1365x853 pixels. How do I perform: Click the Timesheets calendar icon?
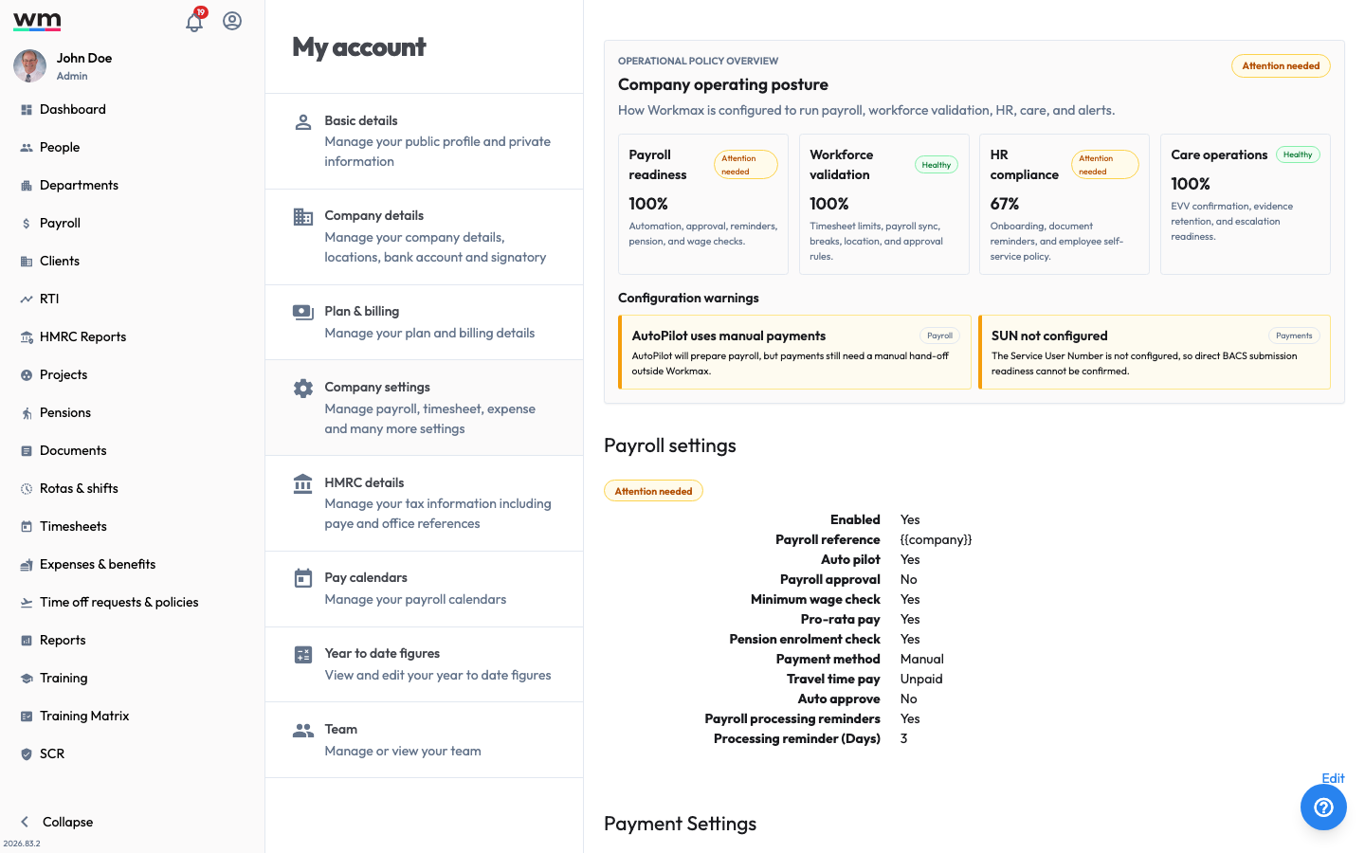point(27,527)
